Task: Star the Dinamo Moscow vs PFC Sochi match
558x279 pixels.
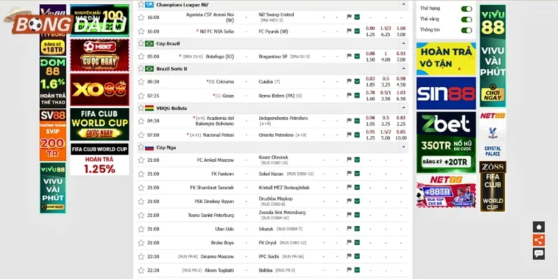Action: [x=141, y=257]
